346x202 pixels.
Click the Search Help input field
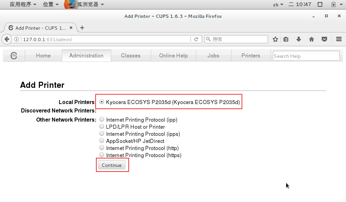pyautogui.click(x=306, y=56)
